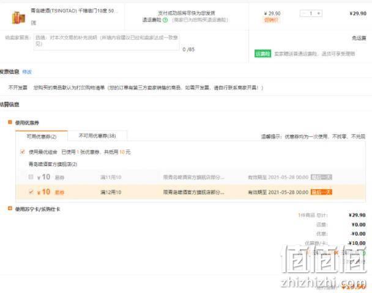
Task: Click the green 运费险 badge
Action: pos(262,54)
